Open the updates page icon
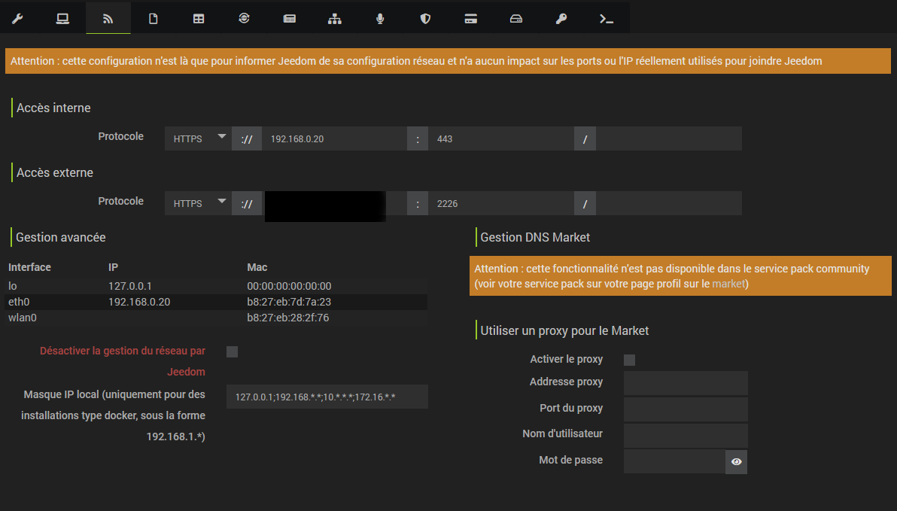The image size is (897, 511). (153, 17)
